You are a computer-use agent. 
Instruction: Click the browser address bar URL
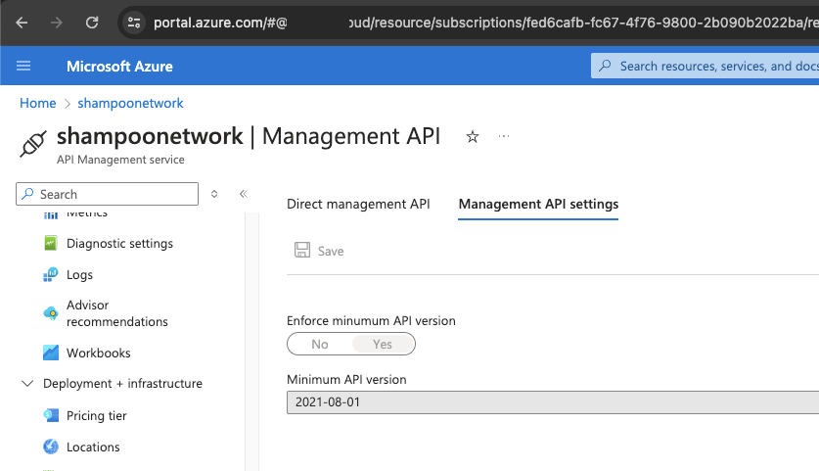(x=485, y=23)
